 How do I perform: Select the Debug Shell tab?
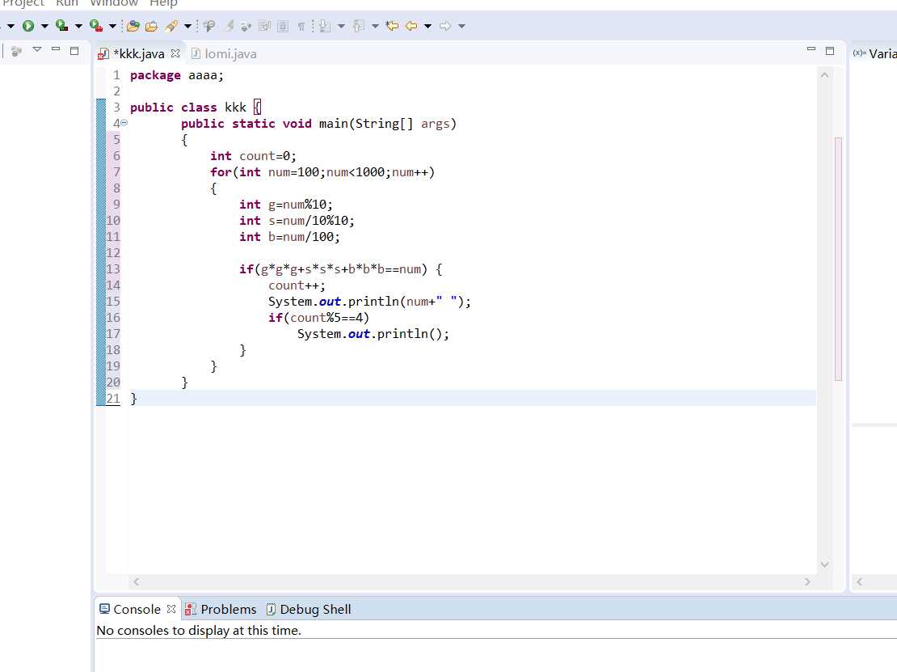(x=309, y=609)
